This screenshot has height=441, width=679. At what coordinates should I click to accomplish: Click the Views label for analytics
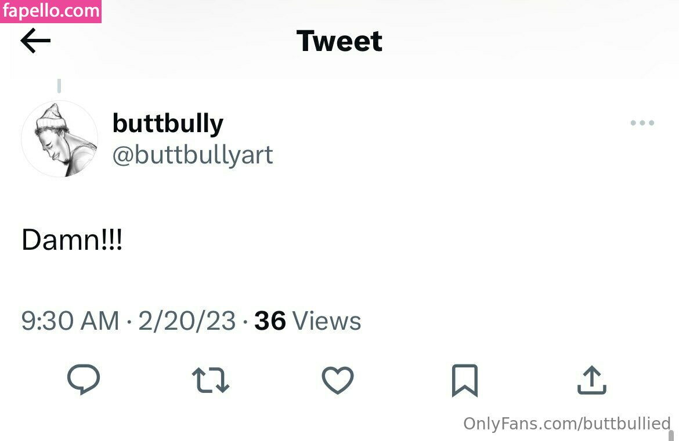pyautogui.click(x=327, y=321)
